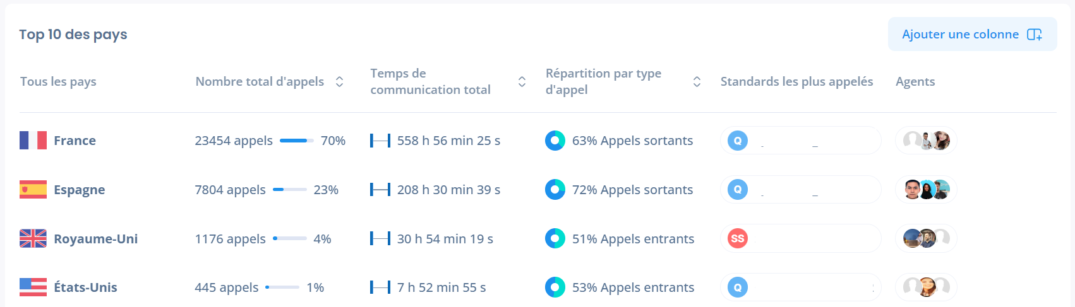Click the Spain flag icon
Screen dimensions: 1075x307
point(33,189)
